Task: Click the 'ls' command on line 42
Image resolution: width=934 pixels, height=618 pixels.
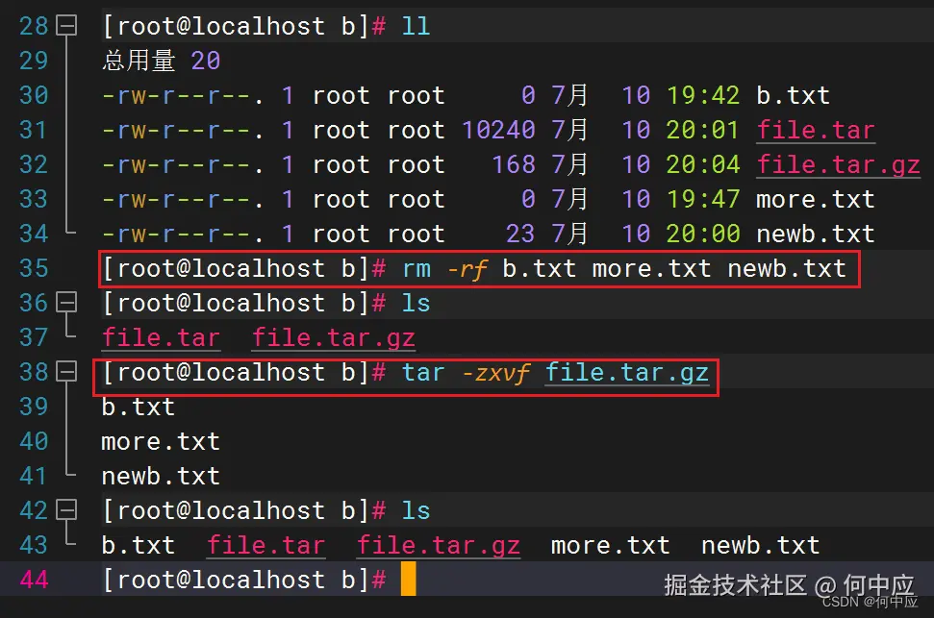Action: tap(416, 510)
